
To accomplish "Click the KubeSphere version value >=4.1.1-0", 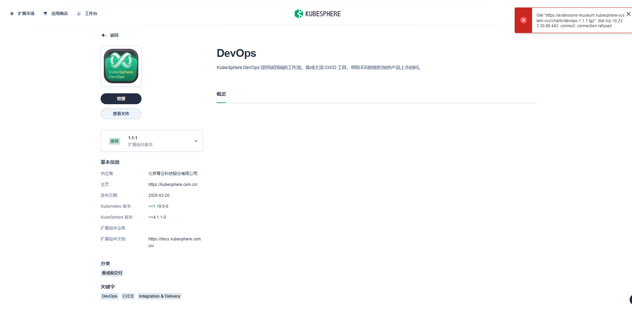I will click(x=157, y=217).
